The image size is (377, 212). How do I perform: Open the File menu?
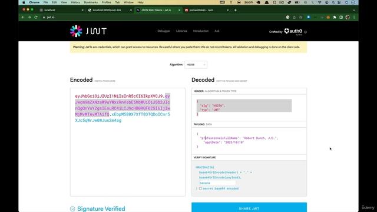46,2
